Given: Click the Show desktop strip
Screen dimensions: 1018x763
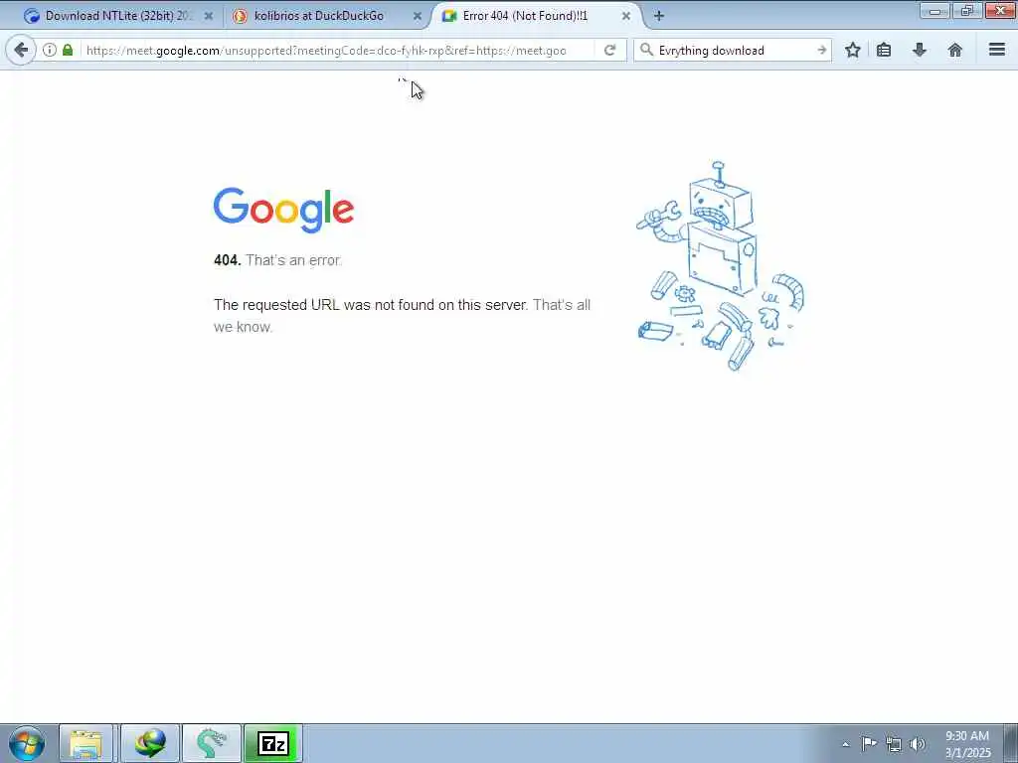Looking at the screenshot, I should (1011, 743).
